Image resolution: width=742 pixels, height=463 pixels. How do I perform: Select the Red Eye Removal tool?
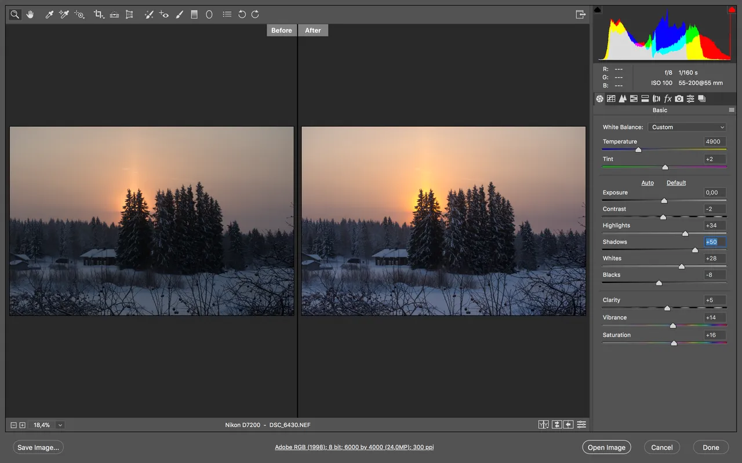[x=164, y=14]
